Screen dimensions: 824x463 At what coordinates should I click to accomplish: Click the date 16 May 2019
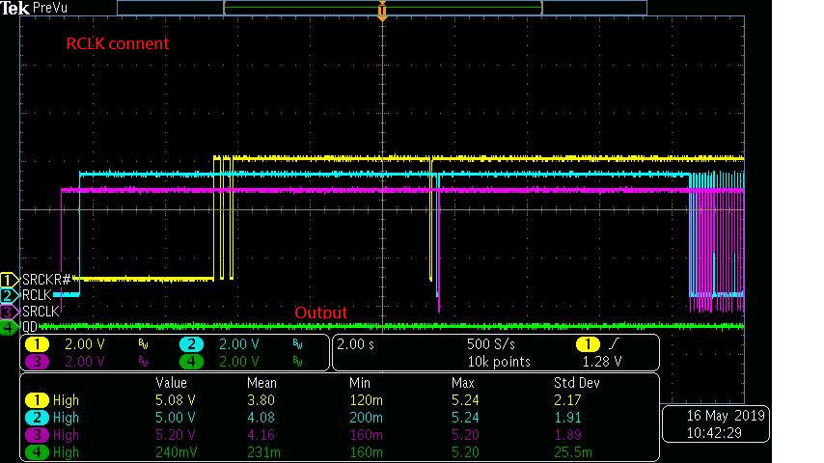click(726, 416)
